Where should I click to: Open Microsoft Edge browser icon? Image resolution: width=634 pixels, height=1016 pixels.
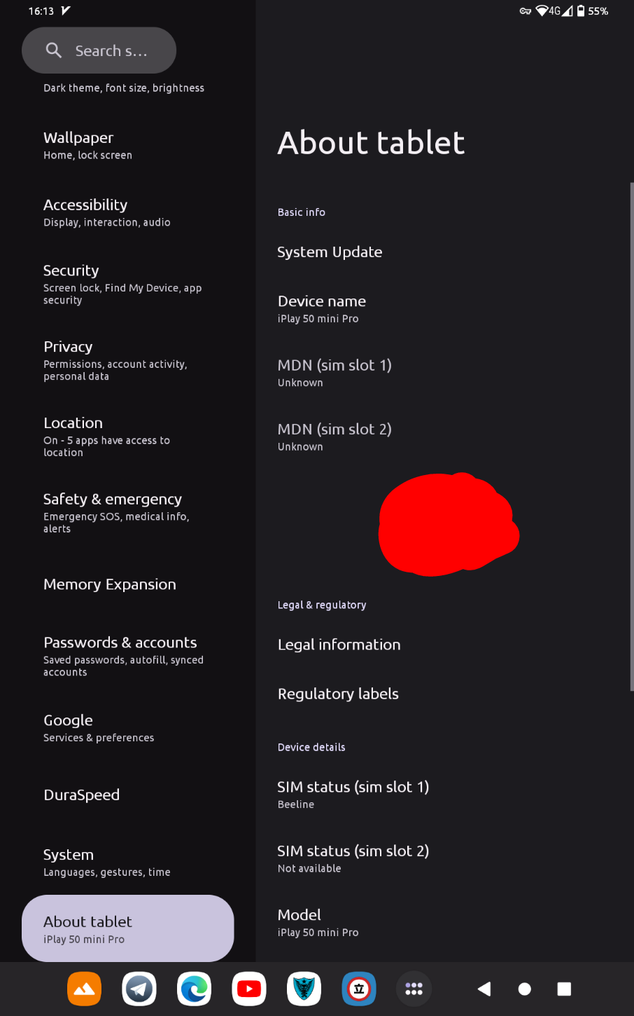pos(194,989)
